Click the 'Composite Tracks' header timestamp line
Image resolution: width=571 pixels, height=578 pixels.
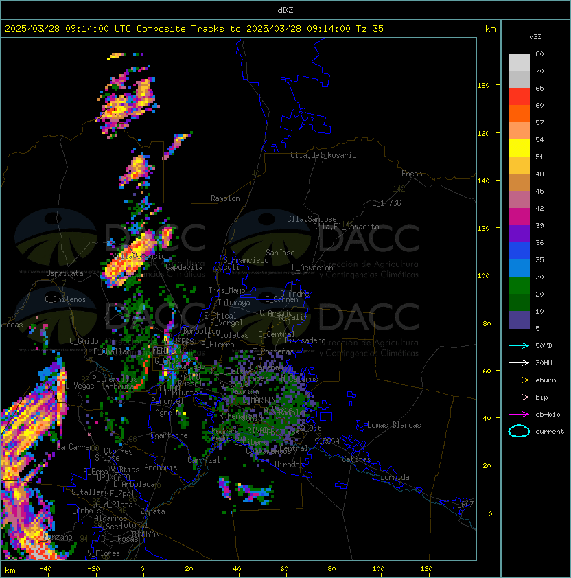pyautogui.click(x=194, y=29)
